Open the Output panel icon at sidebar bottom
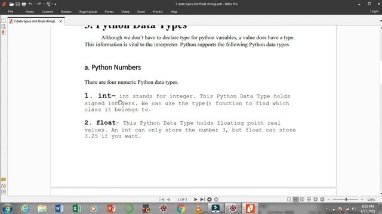382x214 pixels. pyautogui.click(x=4, y=192)
